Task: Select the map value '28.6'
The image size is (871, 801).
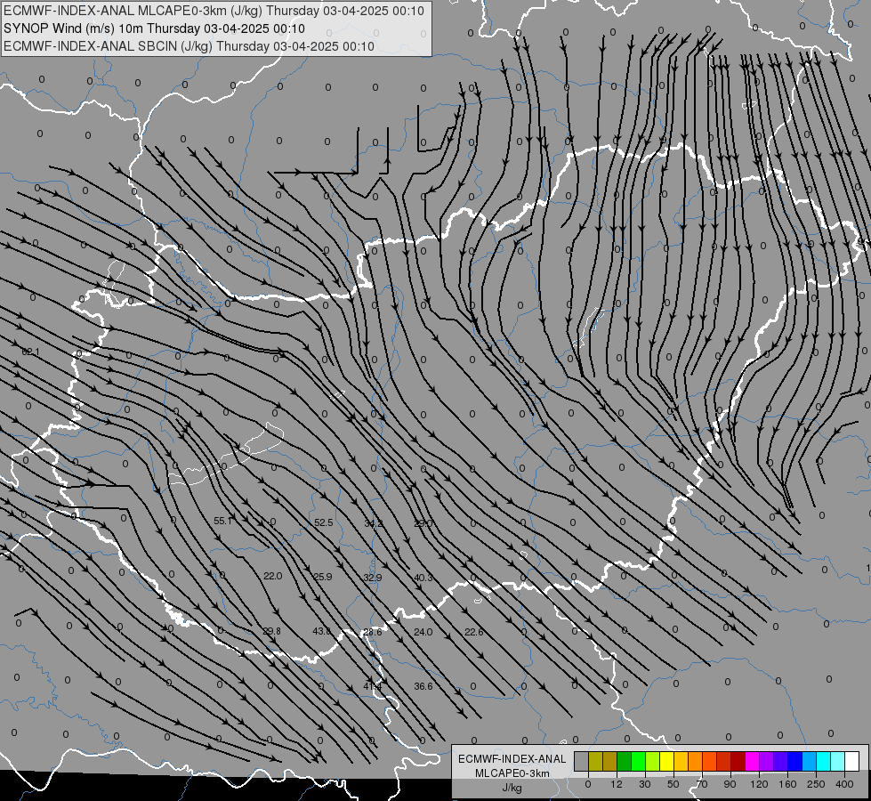Action: [x=372, y=632]
